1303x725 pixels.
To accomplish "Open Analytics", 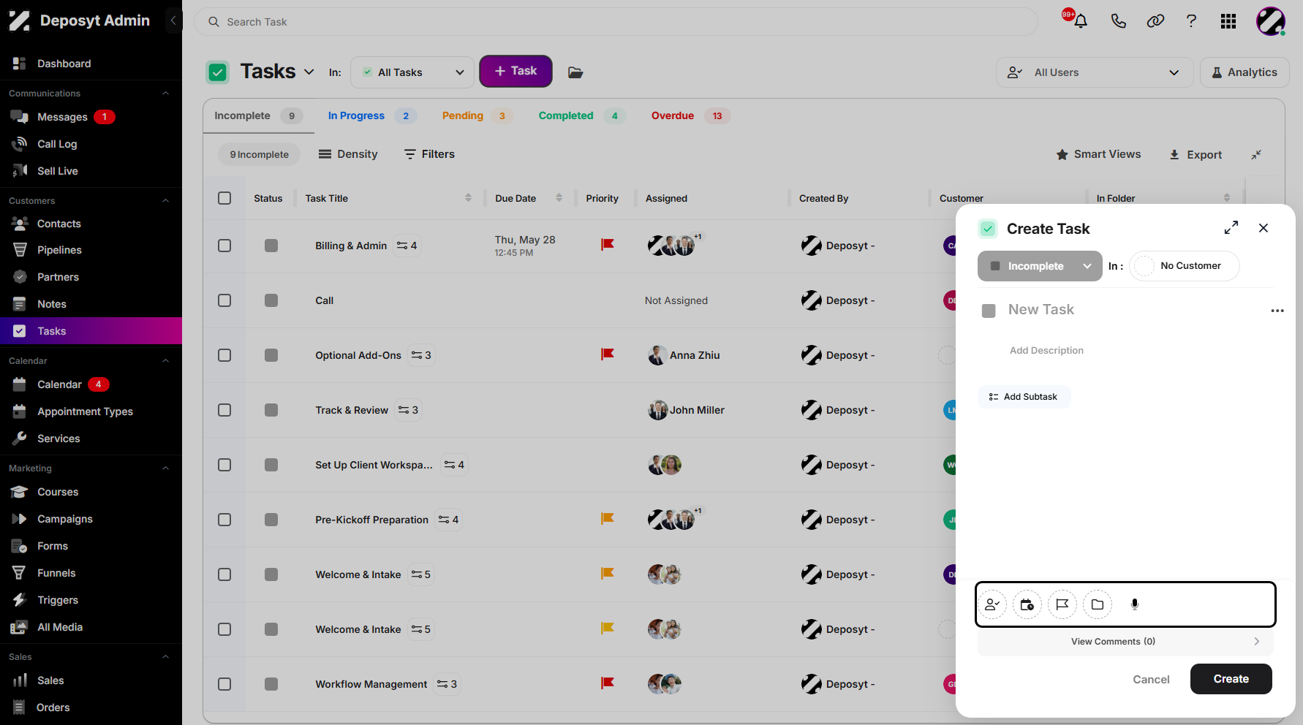I will 1245,72.
